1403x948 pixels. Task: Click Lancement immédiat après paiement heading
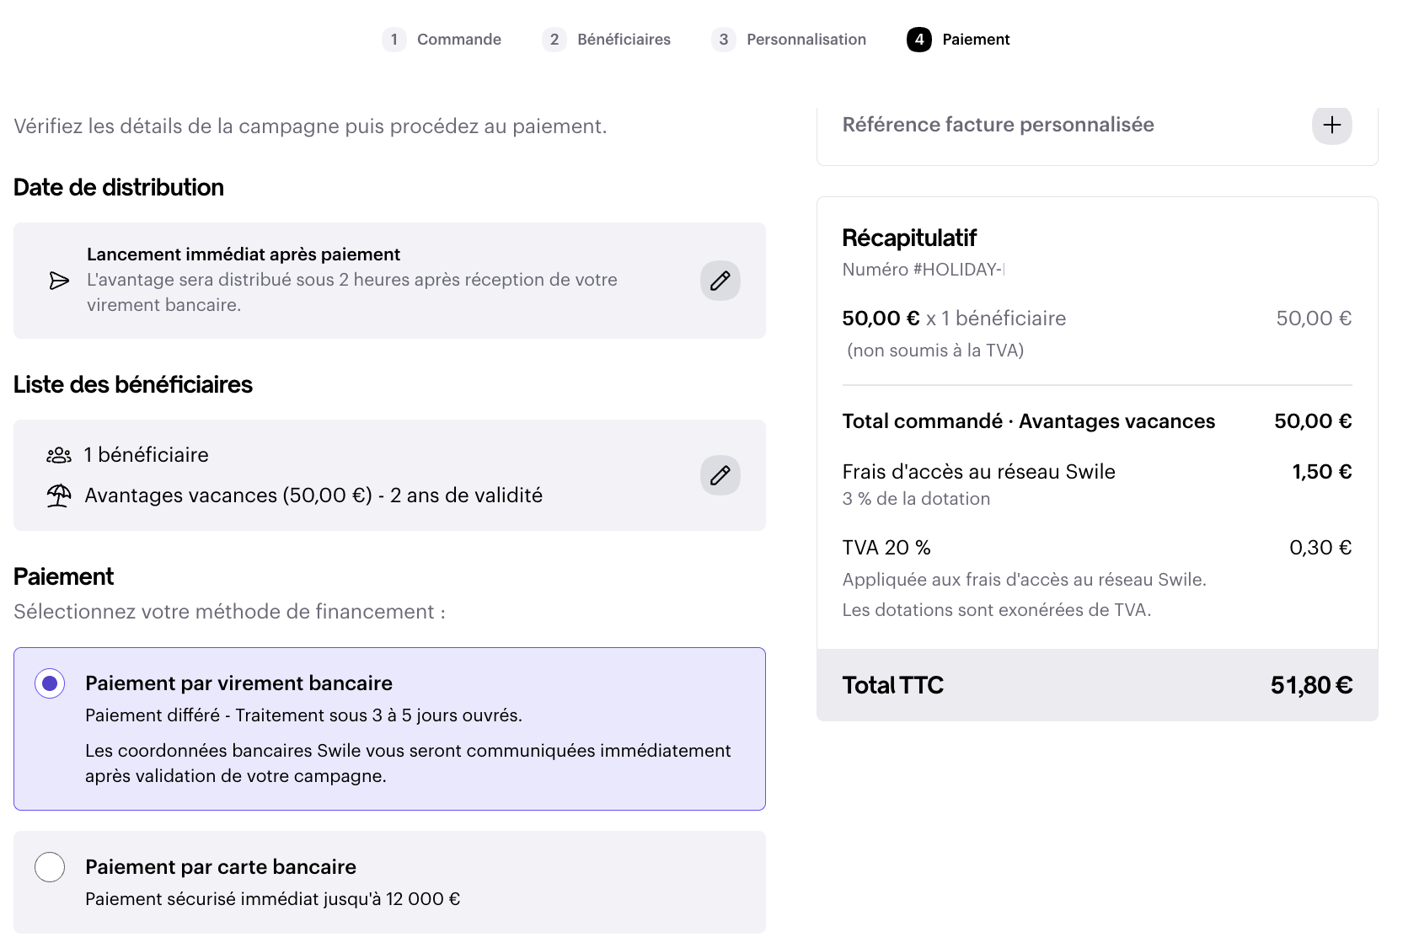[x=244, y=254]
